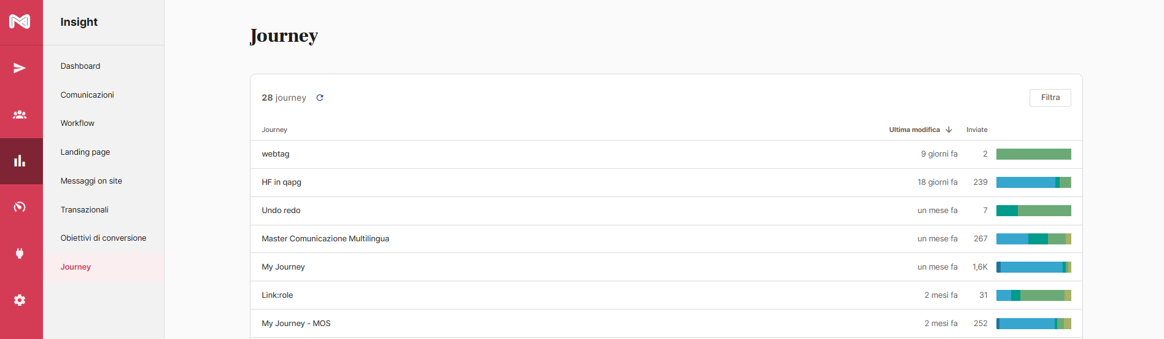Open the Recipients people icon
The width and height of the screenshot is (1164, 339).
point(20,115)
